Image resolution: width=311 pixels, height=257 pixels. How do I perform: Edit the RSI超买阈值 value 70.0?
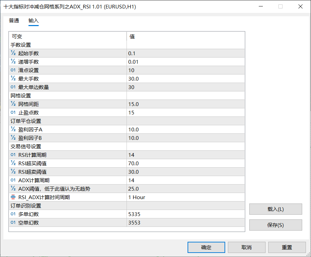(186, 163)
